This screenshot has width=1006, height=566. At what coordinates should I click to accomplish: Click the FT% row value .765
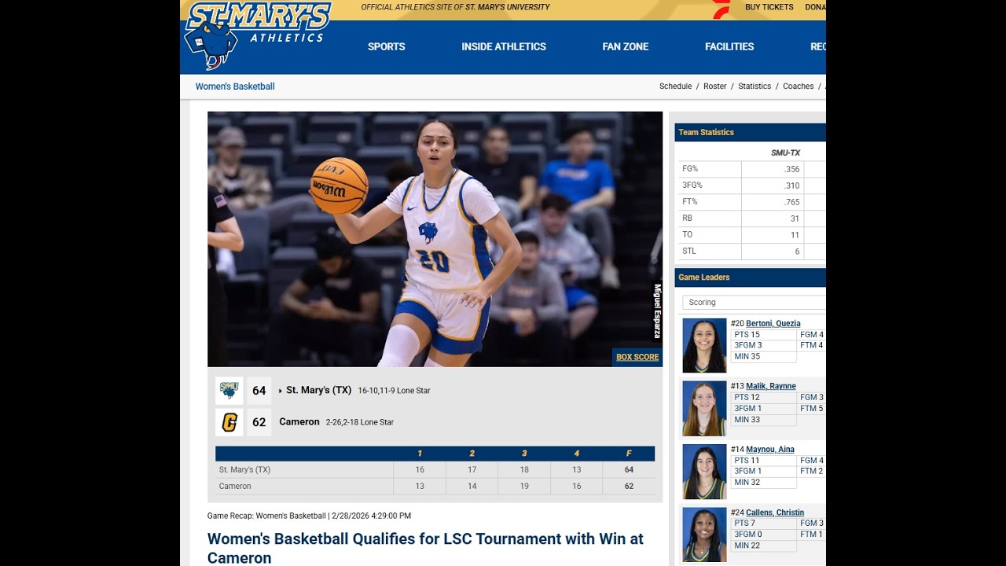(791, 202)
